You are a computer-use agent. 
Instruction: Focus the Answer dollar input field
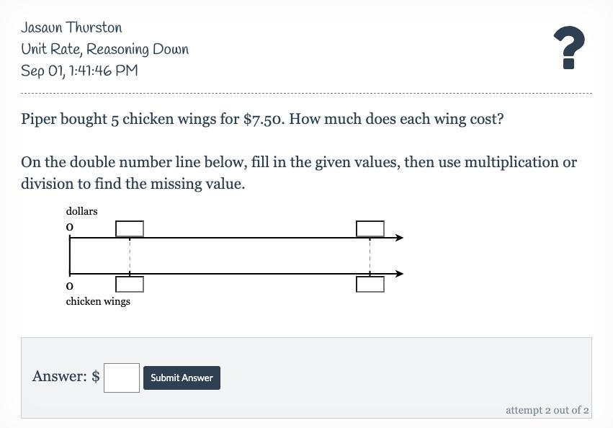[122, 378]
